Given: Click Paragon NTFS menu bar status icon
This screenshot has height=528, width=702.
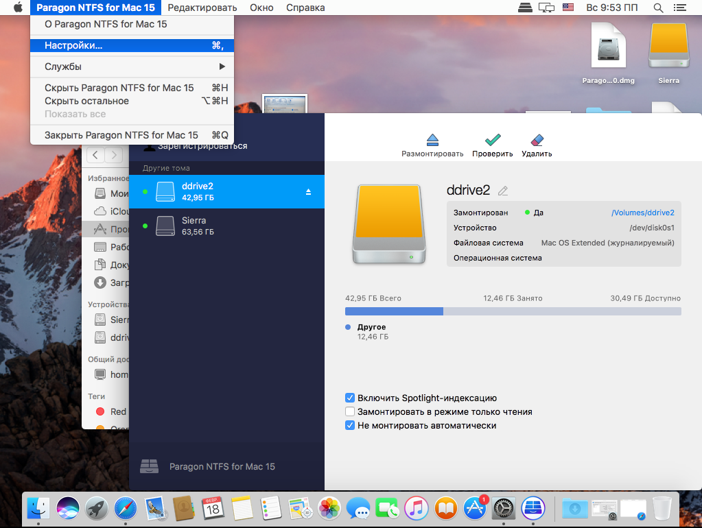Looking at the screenshot, I should pos(525,8).
